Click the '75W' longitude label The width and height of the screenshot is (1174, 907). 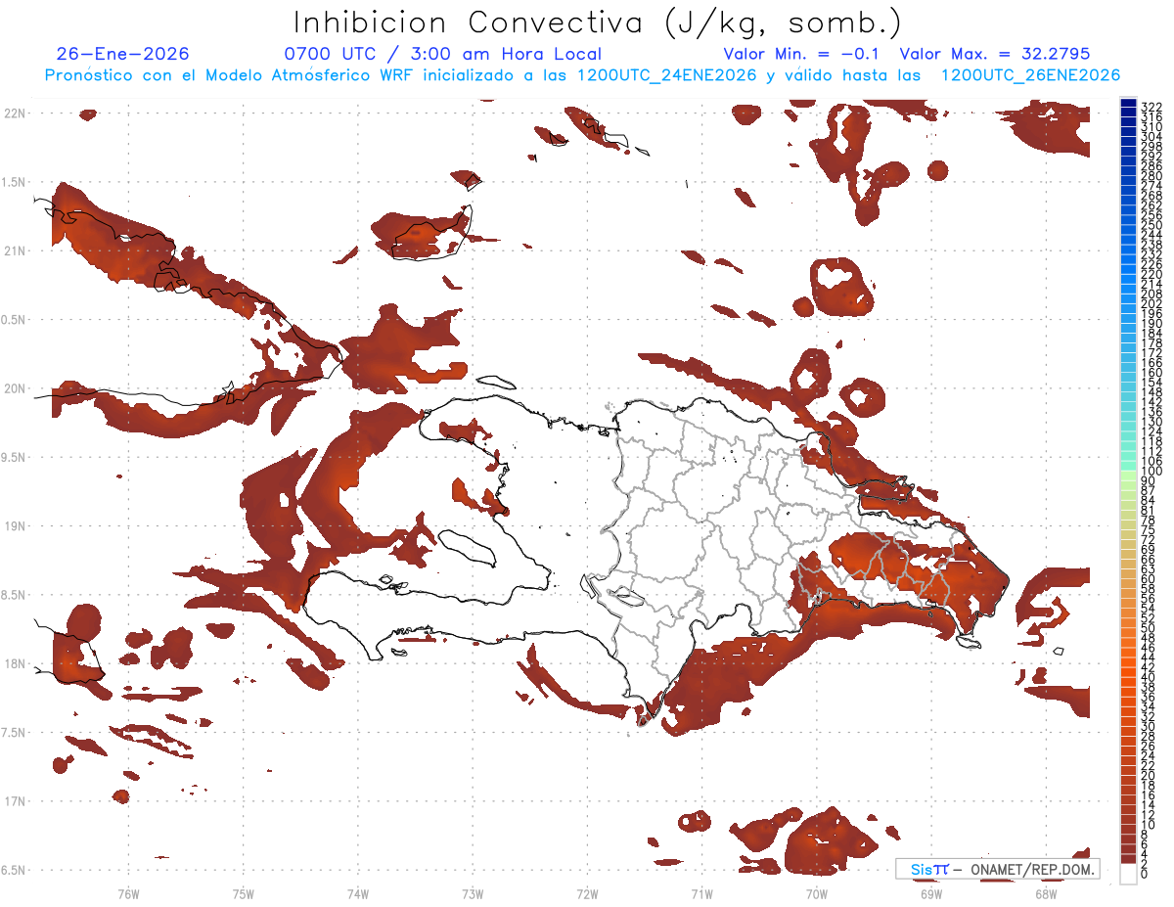244,893
